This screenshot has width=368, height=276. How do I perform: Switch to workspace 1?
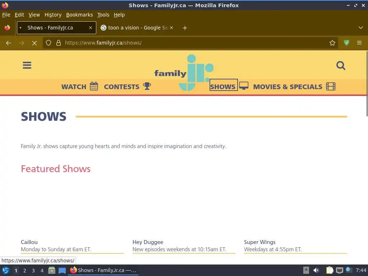click(x=16, y=271)
